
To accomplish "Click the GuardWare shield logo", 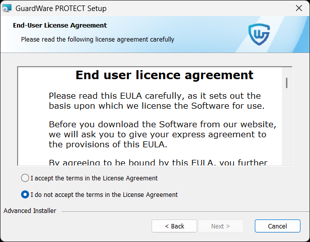I will click(259, 34).
